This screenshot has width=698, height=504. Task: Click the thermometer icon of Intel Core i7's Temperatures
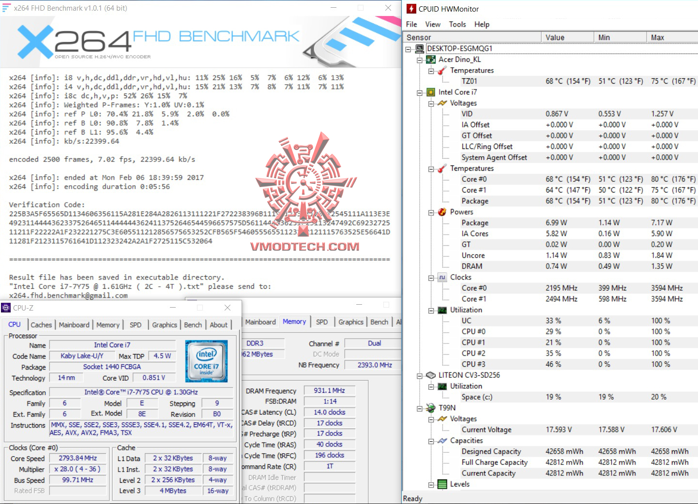pos(442,168)
